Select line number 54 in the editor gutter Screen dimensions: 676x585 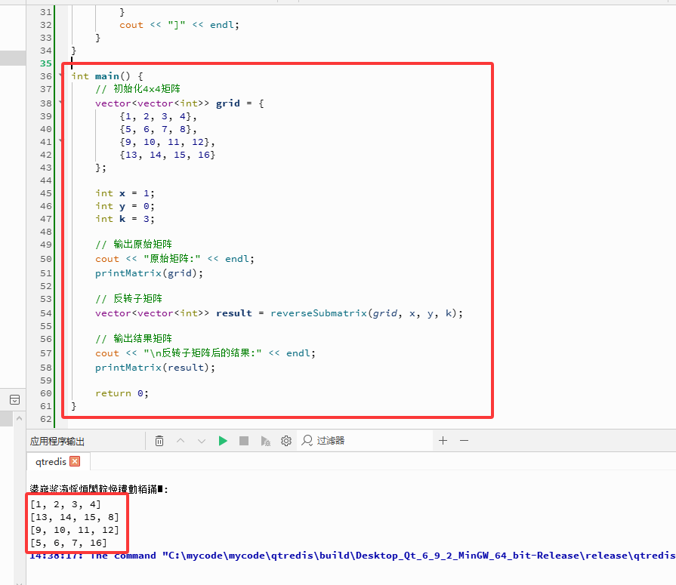point(45,313)
